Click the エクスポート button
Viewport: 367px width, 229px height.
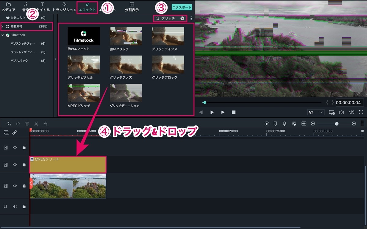point(182,7)
